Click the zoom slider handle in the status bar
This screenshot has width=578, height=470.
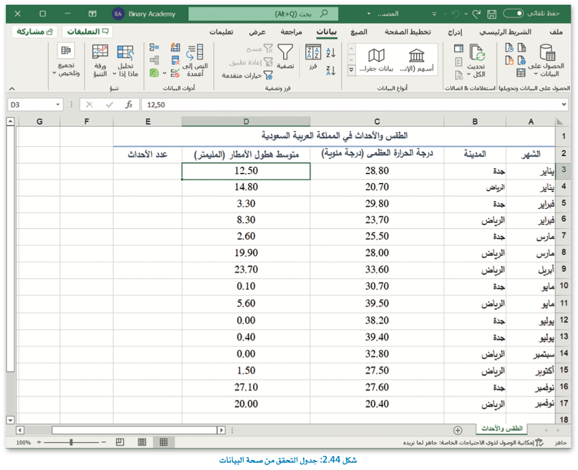click(71, 442)
